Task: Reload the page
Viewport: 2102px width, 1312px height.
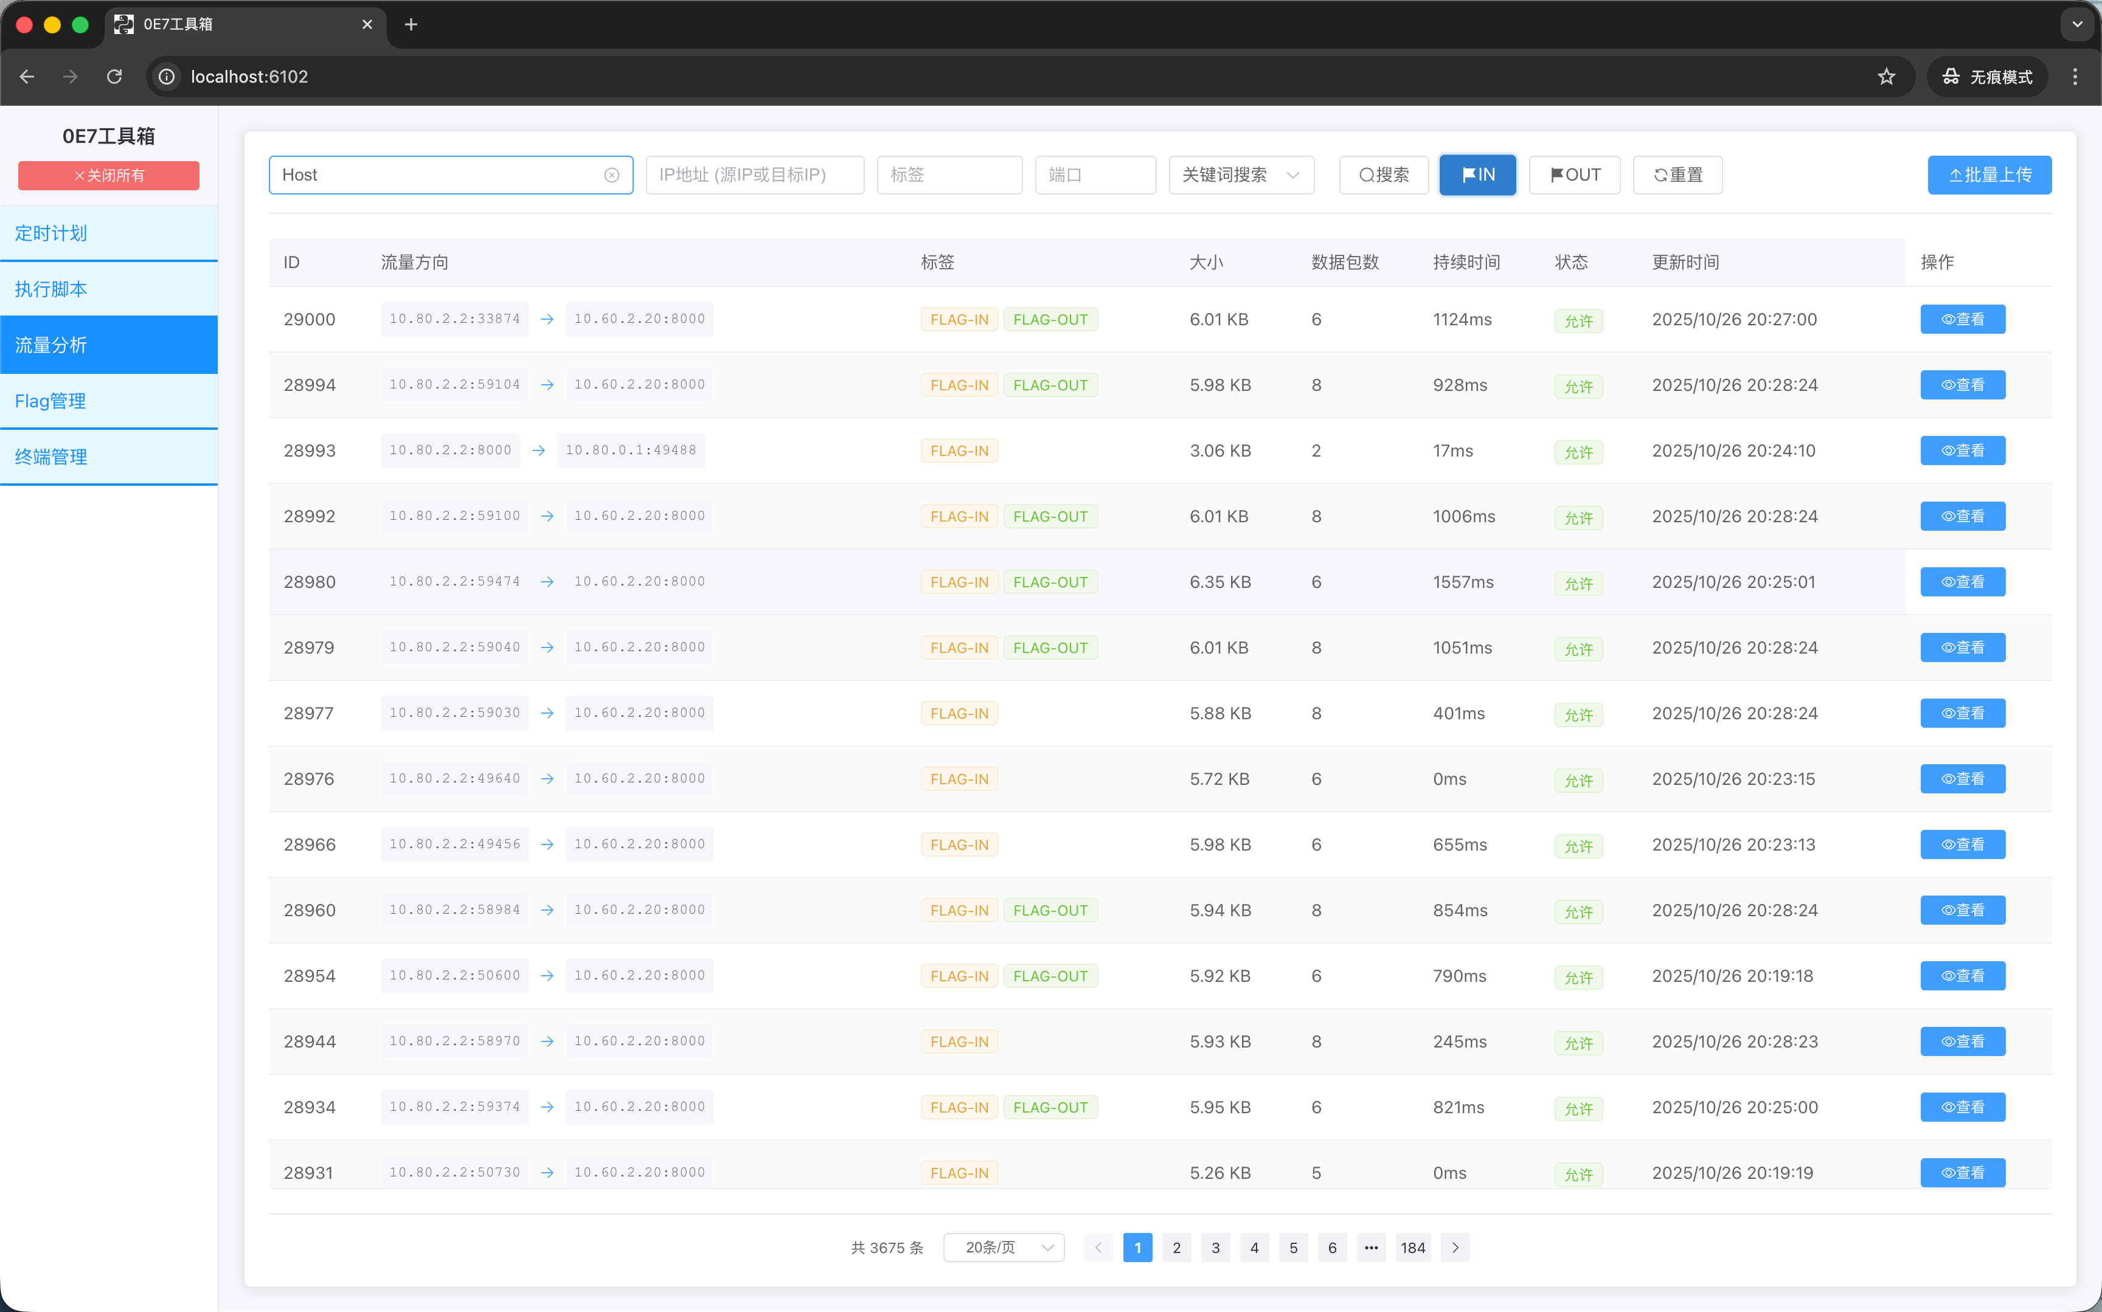Action: [114, 77]
